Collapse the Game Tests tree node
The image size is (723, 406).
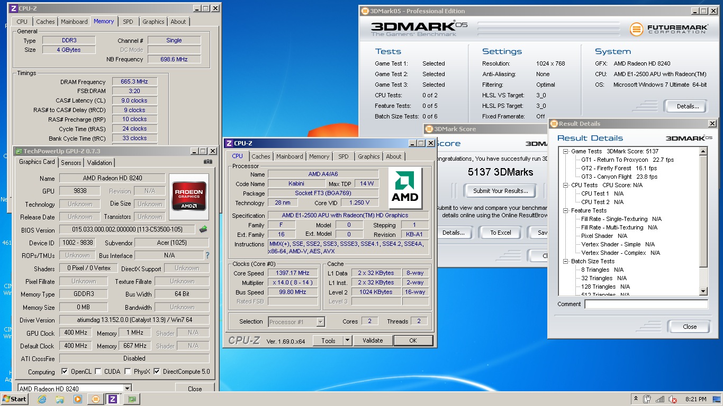coord(565,151)
